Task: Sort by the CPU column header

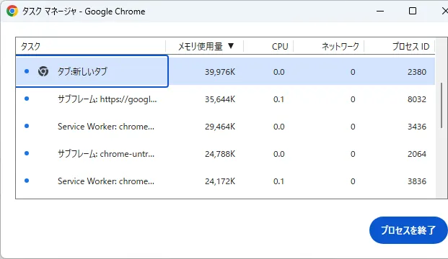Action: [x=268, y=46]
